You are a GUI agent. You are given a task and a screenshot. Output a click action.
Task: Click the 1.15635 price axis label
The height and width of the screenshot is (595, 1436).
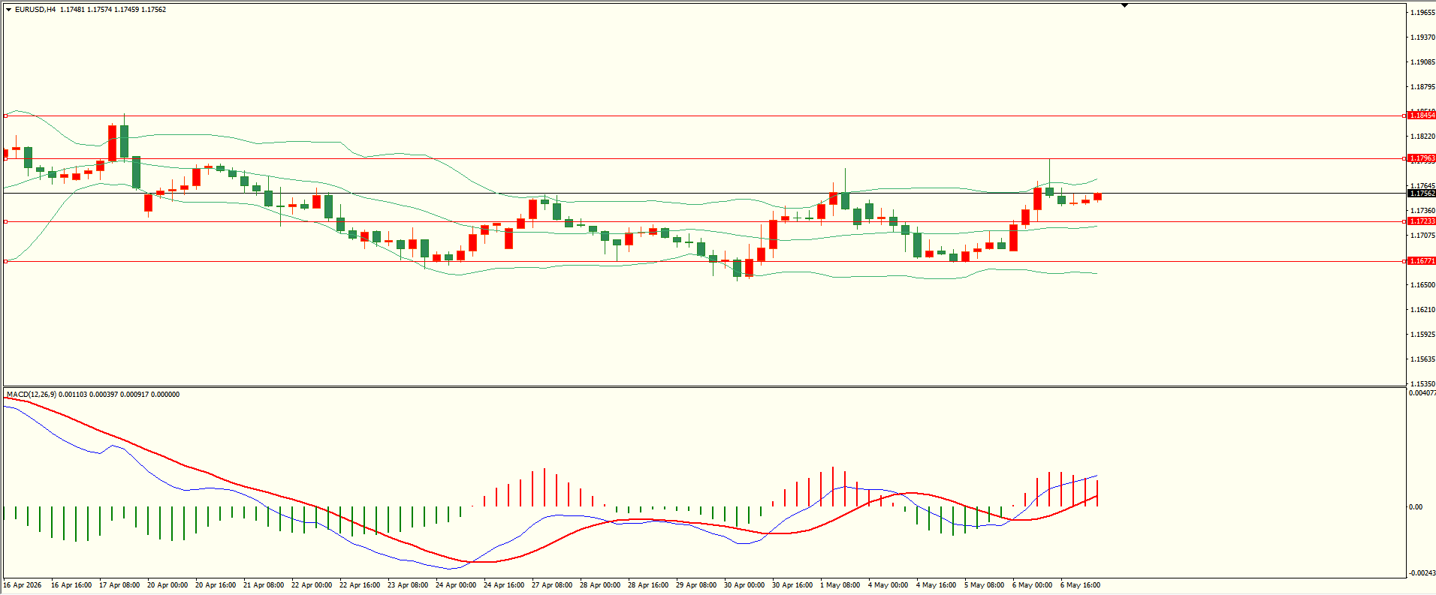[x=1422, y=359]
